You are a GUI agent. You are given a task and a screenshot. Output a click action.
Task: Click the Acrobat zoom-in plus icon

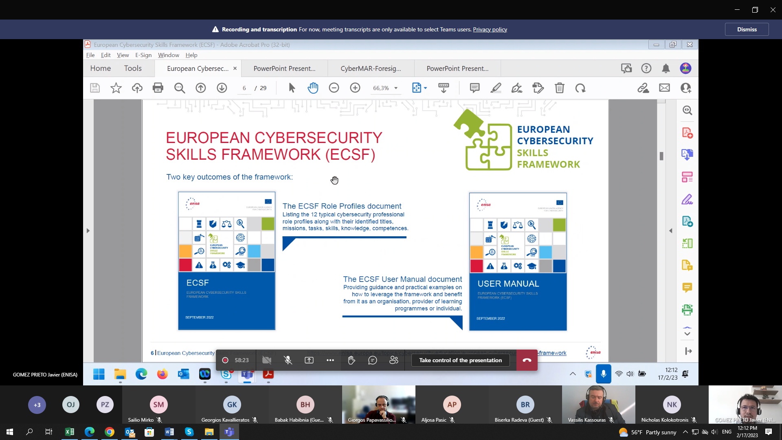coord(355,88)
